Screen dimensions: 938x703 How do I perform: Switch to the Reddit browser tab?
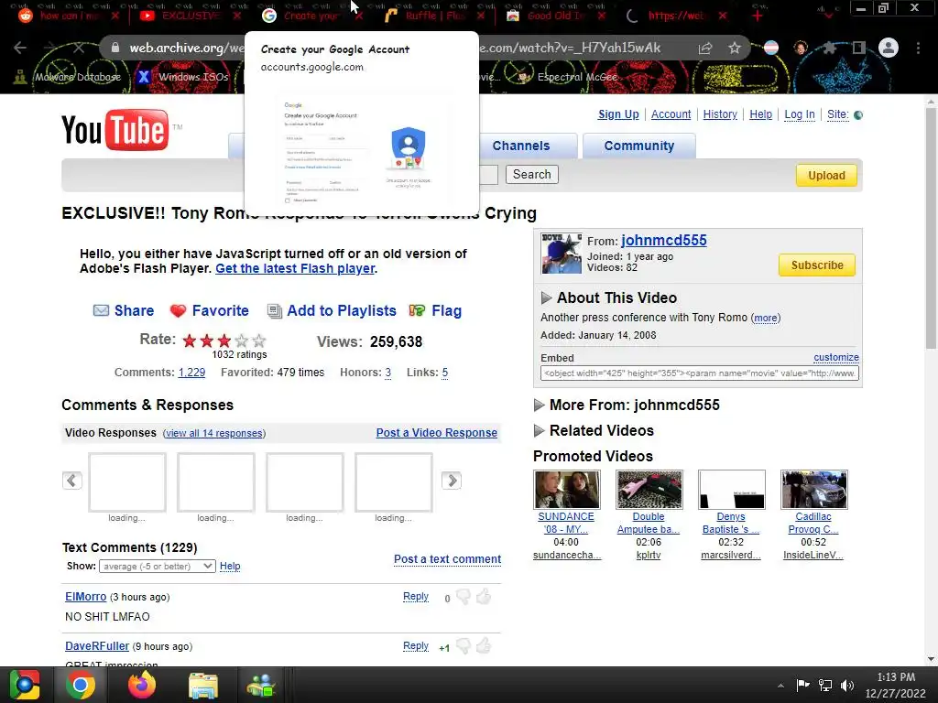pos(69,16)
